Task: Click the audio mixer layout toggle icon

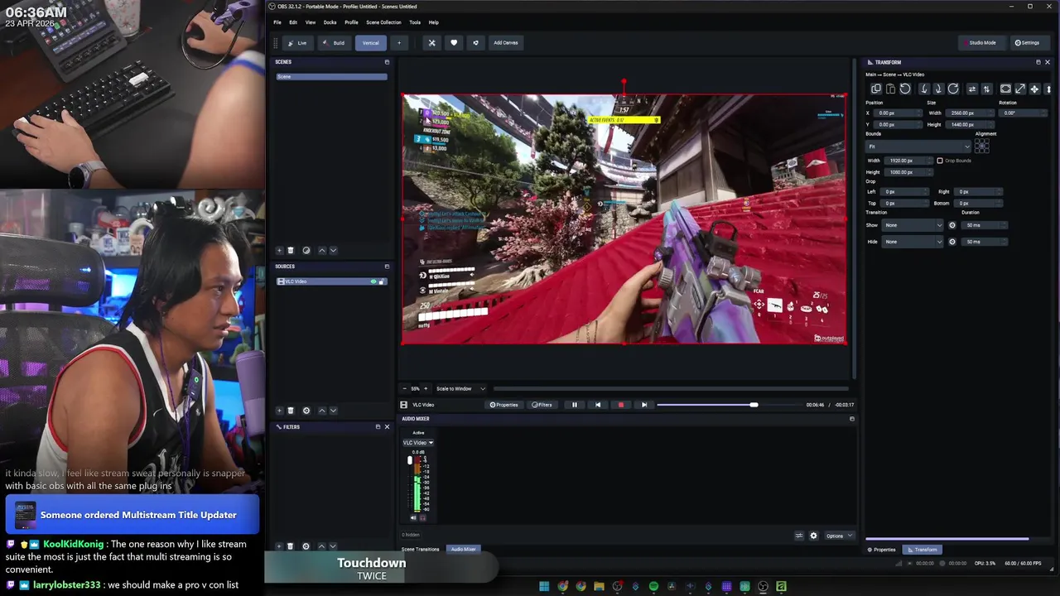Action: click(x=799, y=536)
